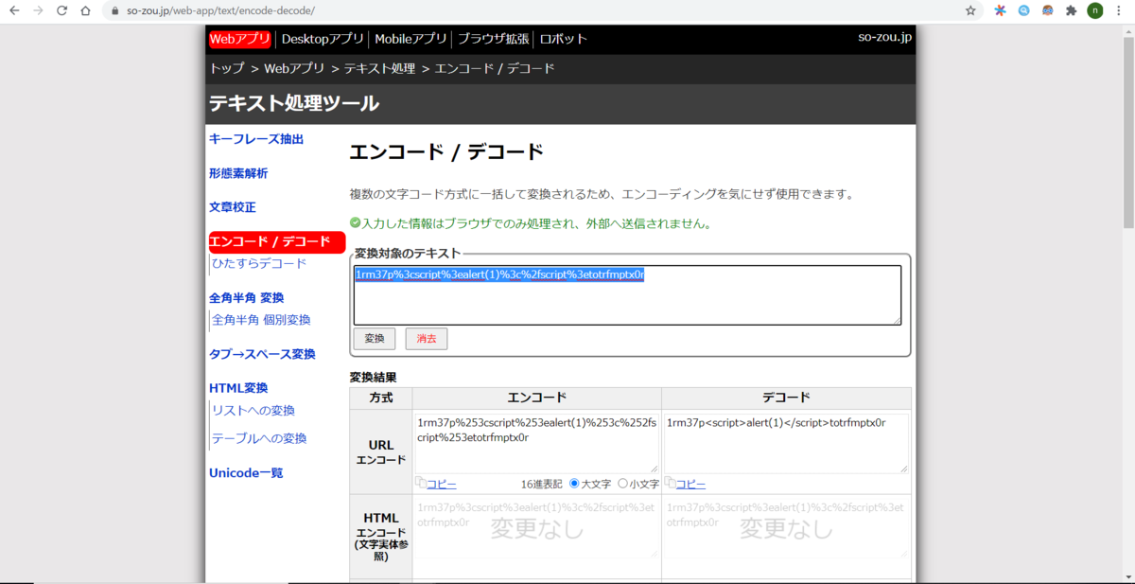The height and width of the screenshot is (584, 1135).
Task: Click the 変換結果 heading
Action: coord(373,377)
